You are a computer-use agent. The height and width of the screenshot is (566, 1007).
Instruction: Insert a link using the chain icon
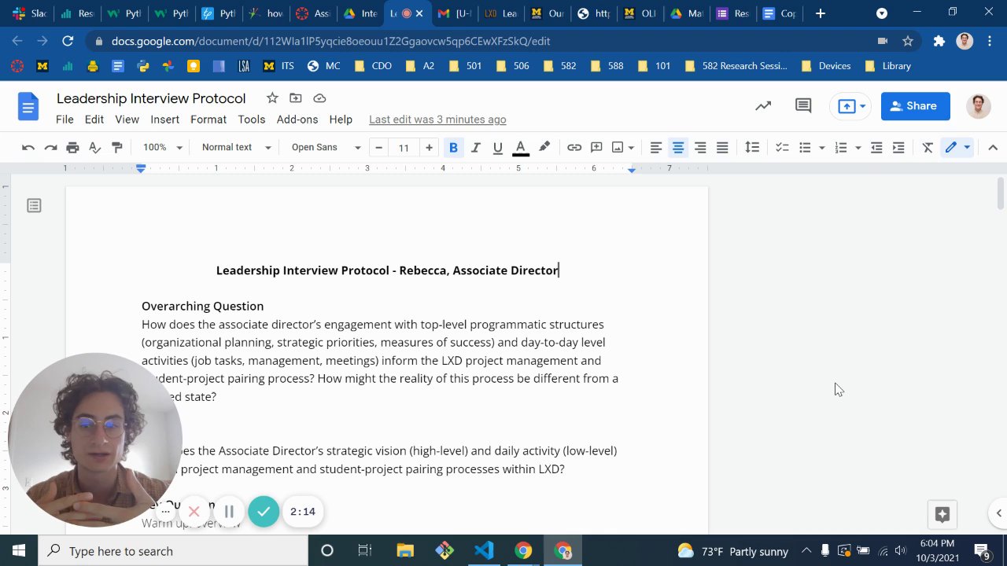(x=574, y=147)
